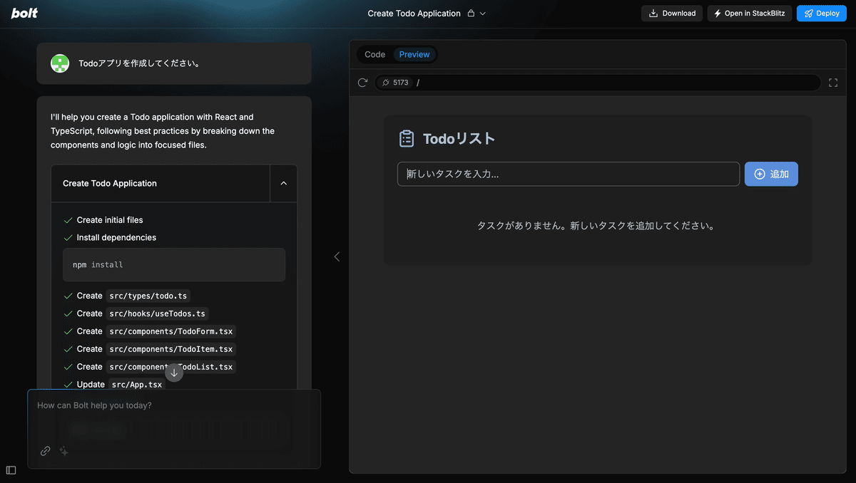The image size is (856, 483).
Task: Switch to the Preview tab
Action: point(414,54)
